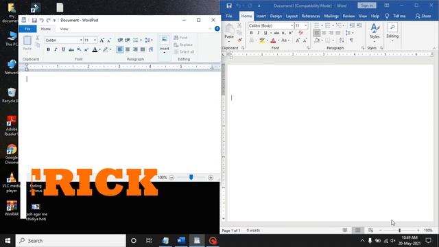439x247 pixels.
Task: Click the Paste icon in WordPad
Action: 27,40
